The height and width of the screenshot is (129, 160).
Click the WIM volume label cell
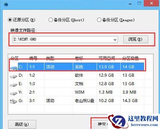[x=80, y=92]
